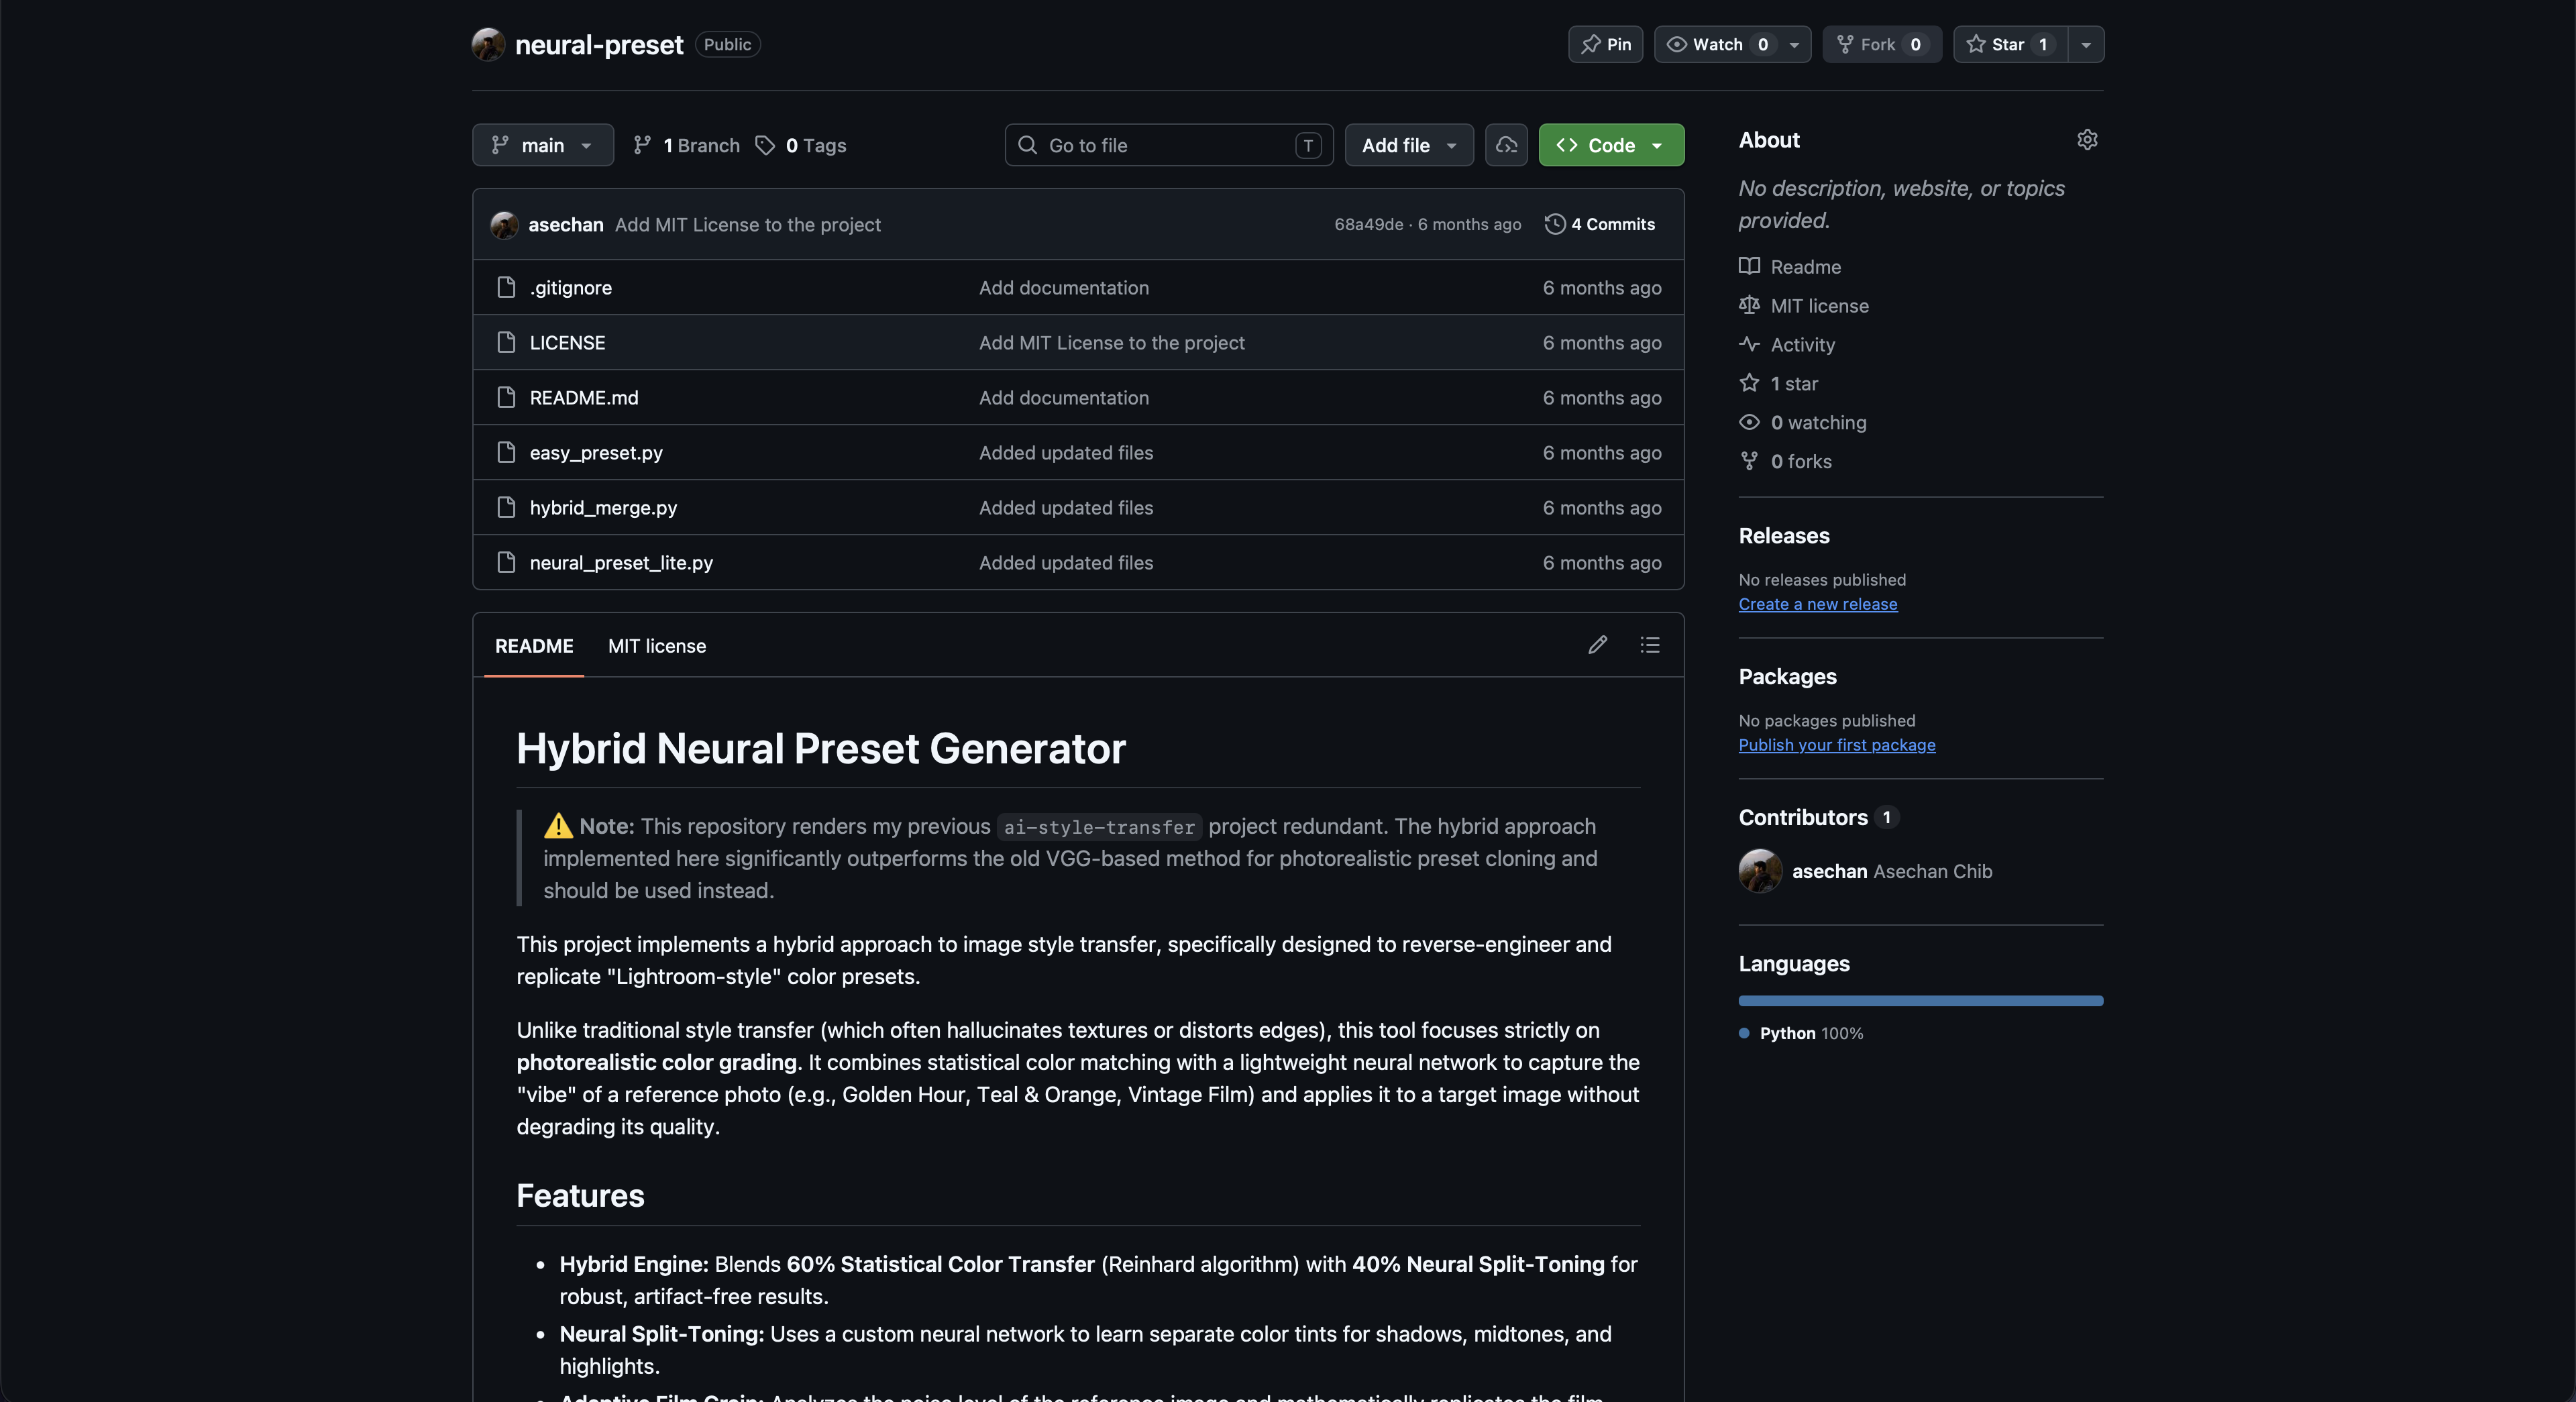Click asechan's avatar in latest commit row
Image resolution: width=2576 pixels, height=1402 pixels.
(504, 225)
